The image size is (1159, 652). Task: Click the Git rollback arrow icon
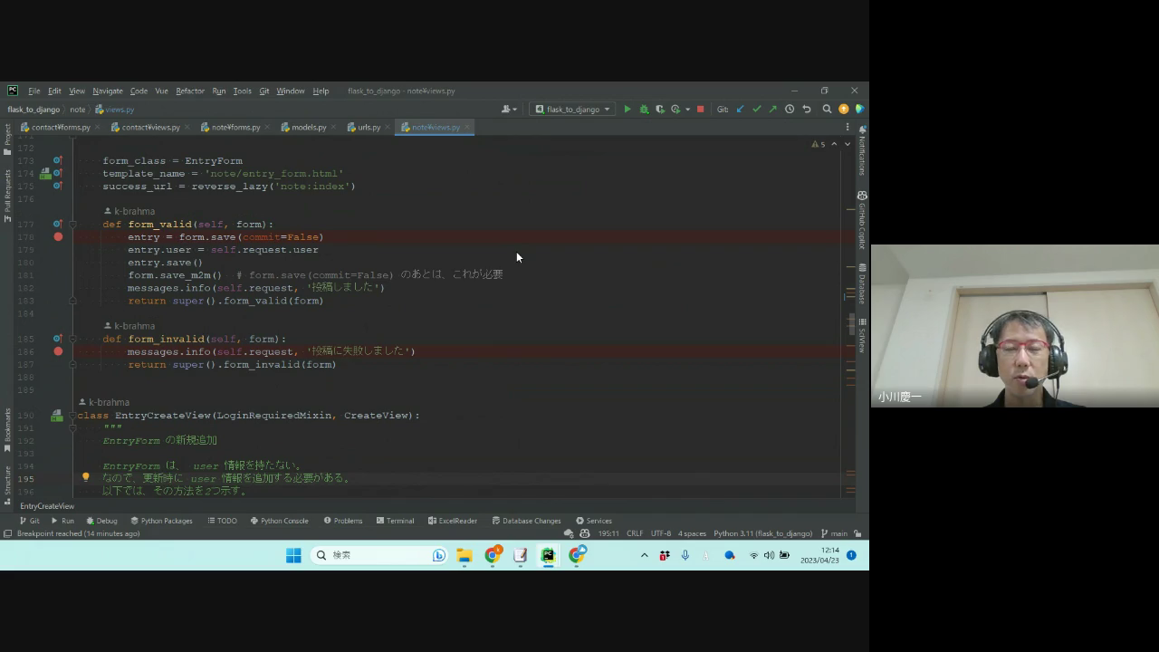point(806,109)
